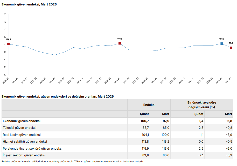Click the 120 y-axis value label
Viewport: 237px width, 166px height.
click(4, 14)
